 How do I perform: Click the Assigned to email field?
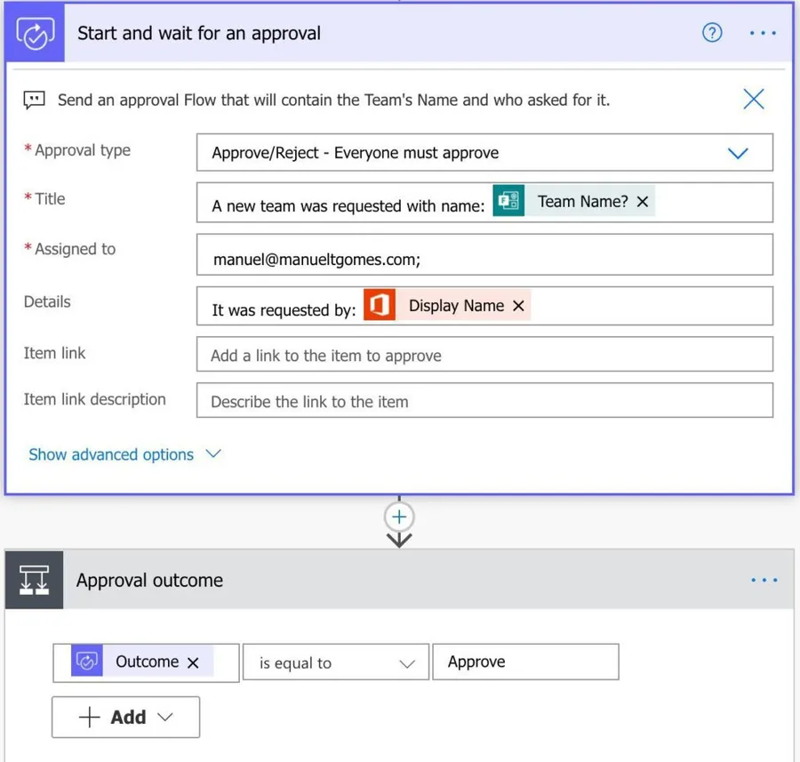(484, 259)
